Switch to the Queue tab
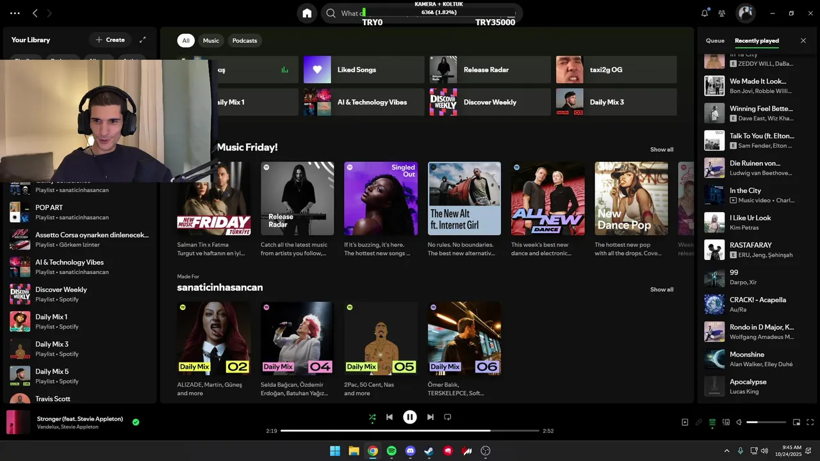This screenshot has height=461, width=820. 715,40
